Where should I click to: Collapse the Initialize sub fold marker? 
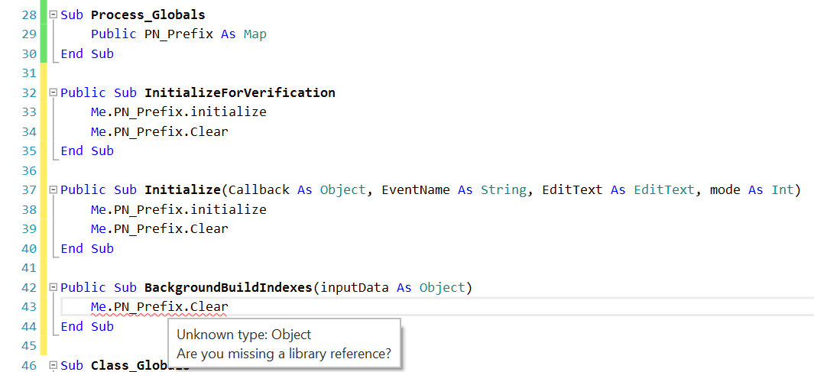pos(53,190)
